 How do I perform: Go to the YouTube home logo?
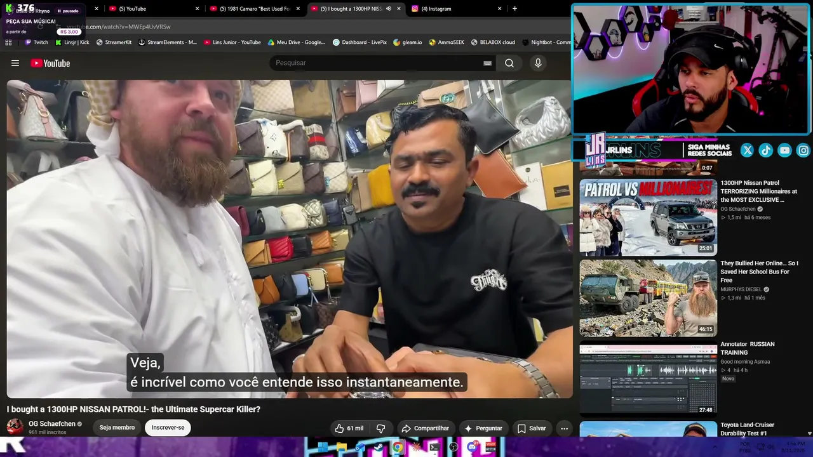tap(50, 63)
